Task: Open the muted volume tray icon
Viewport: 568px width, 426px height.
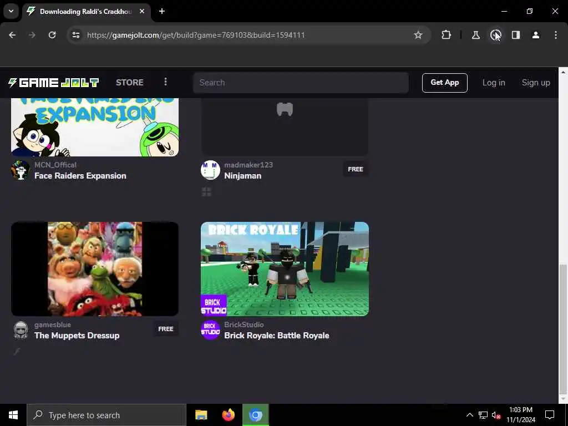Action: coord(496,415)
